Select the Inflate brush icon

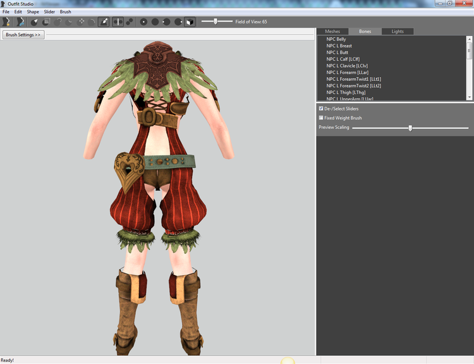coord(58,21)
